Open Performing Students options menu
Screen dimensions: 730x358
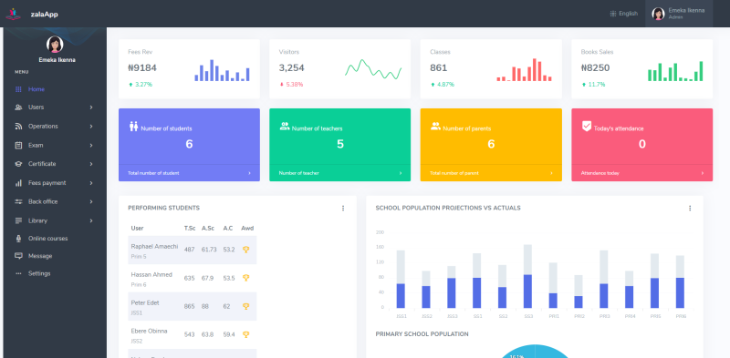pyautogui.click(x=343, y=209)
